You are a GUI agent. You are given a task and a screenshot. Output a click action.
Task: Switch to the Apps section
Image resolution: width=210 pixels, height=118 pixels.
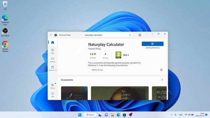pyautogui.click(x=52, y=51)
